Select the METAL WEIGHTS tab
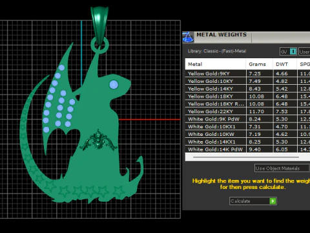Image resolution: width=310 pixels, height=233 pixels. 222,35
